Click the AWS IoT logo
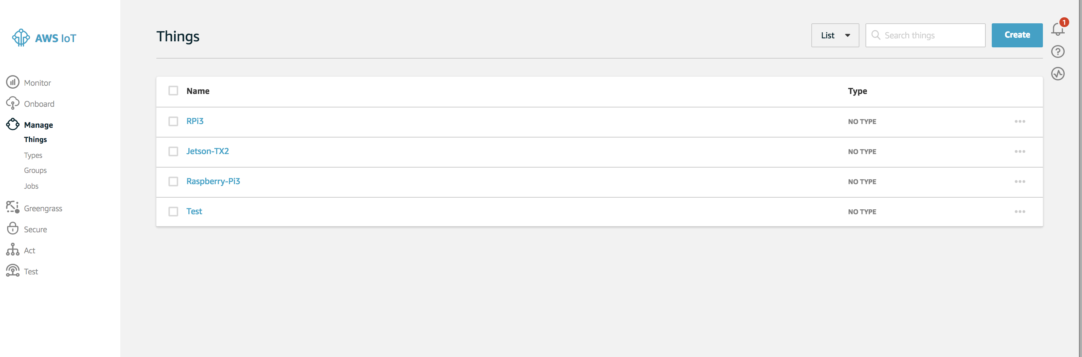This screenshot has height=357, width=1082. [x=44, y=38]
